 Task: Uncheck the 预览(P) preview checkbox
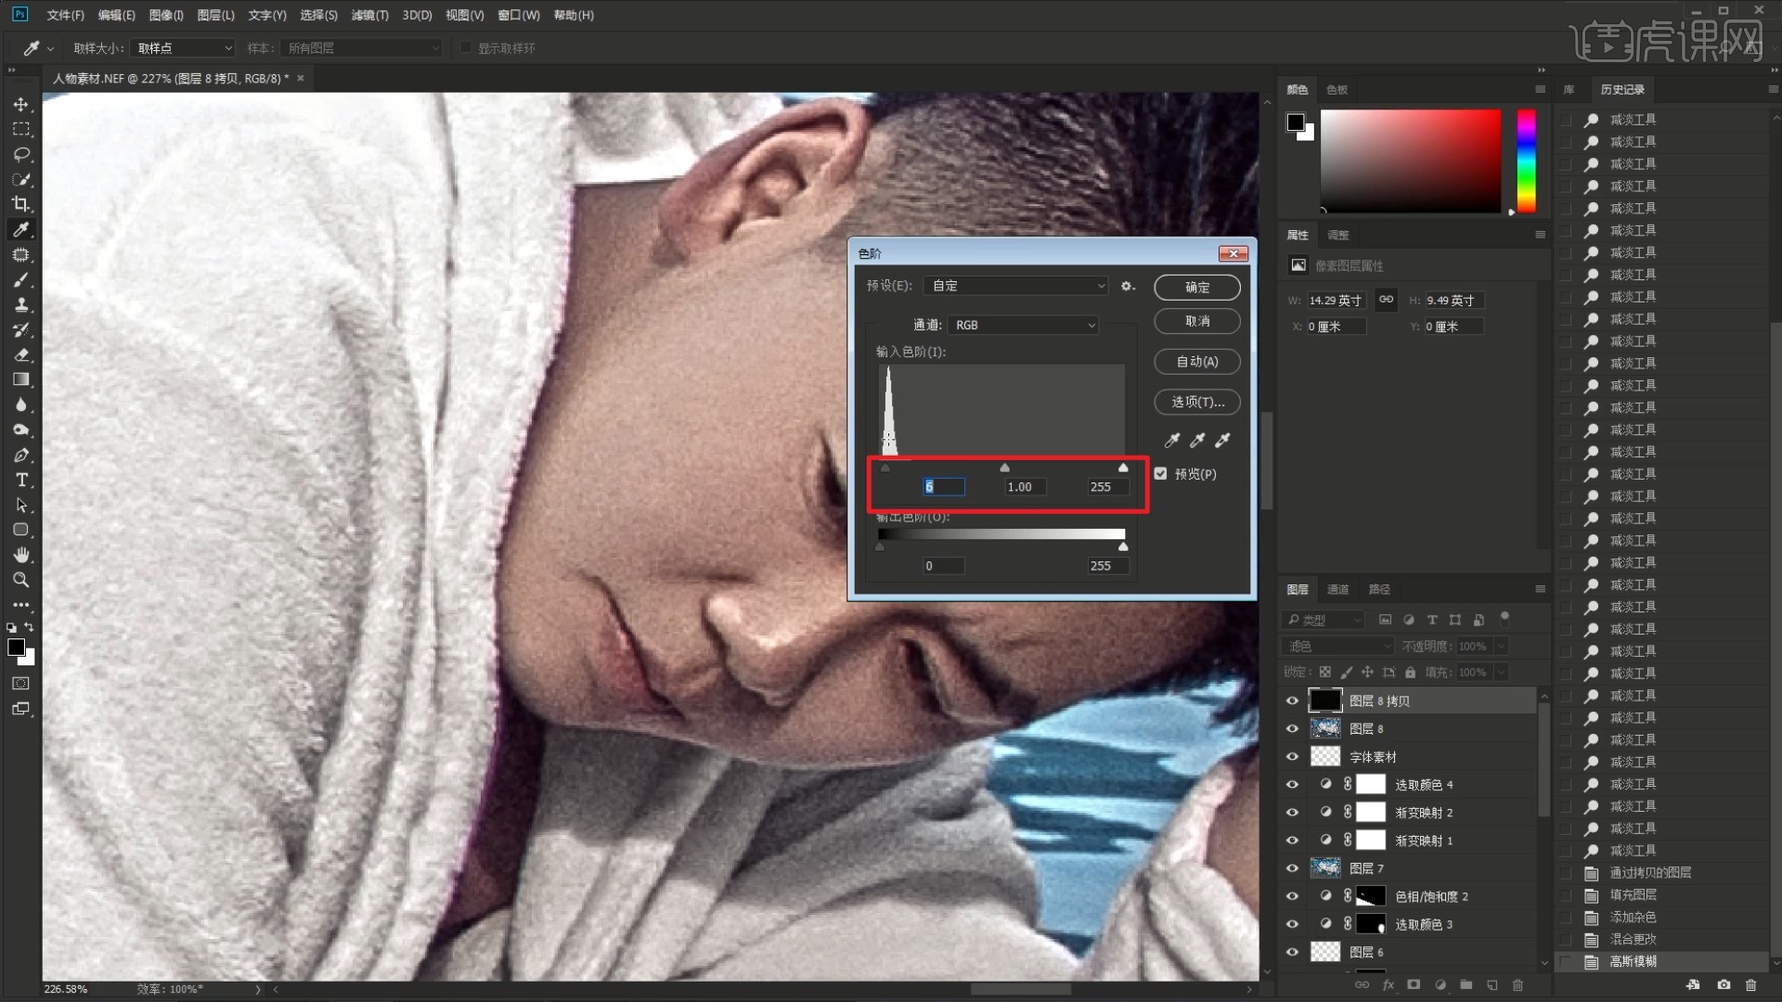(x=1160, y=473)
